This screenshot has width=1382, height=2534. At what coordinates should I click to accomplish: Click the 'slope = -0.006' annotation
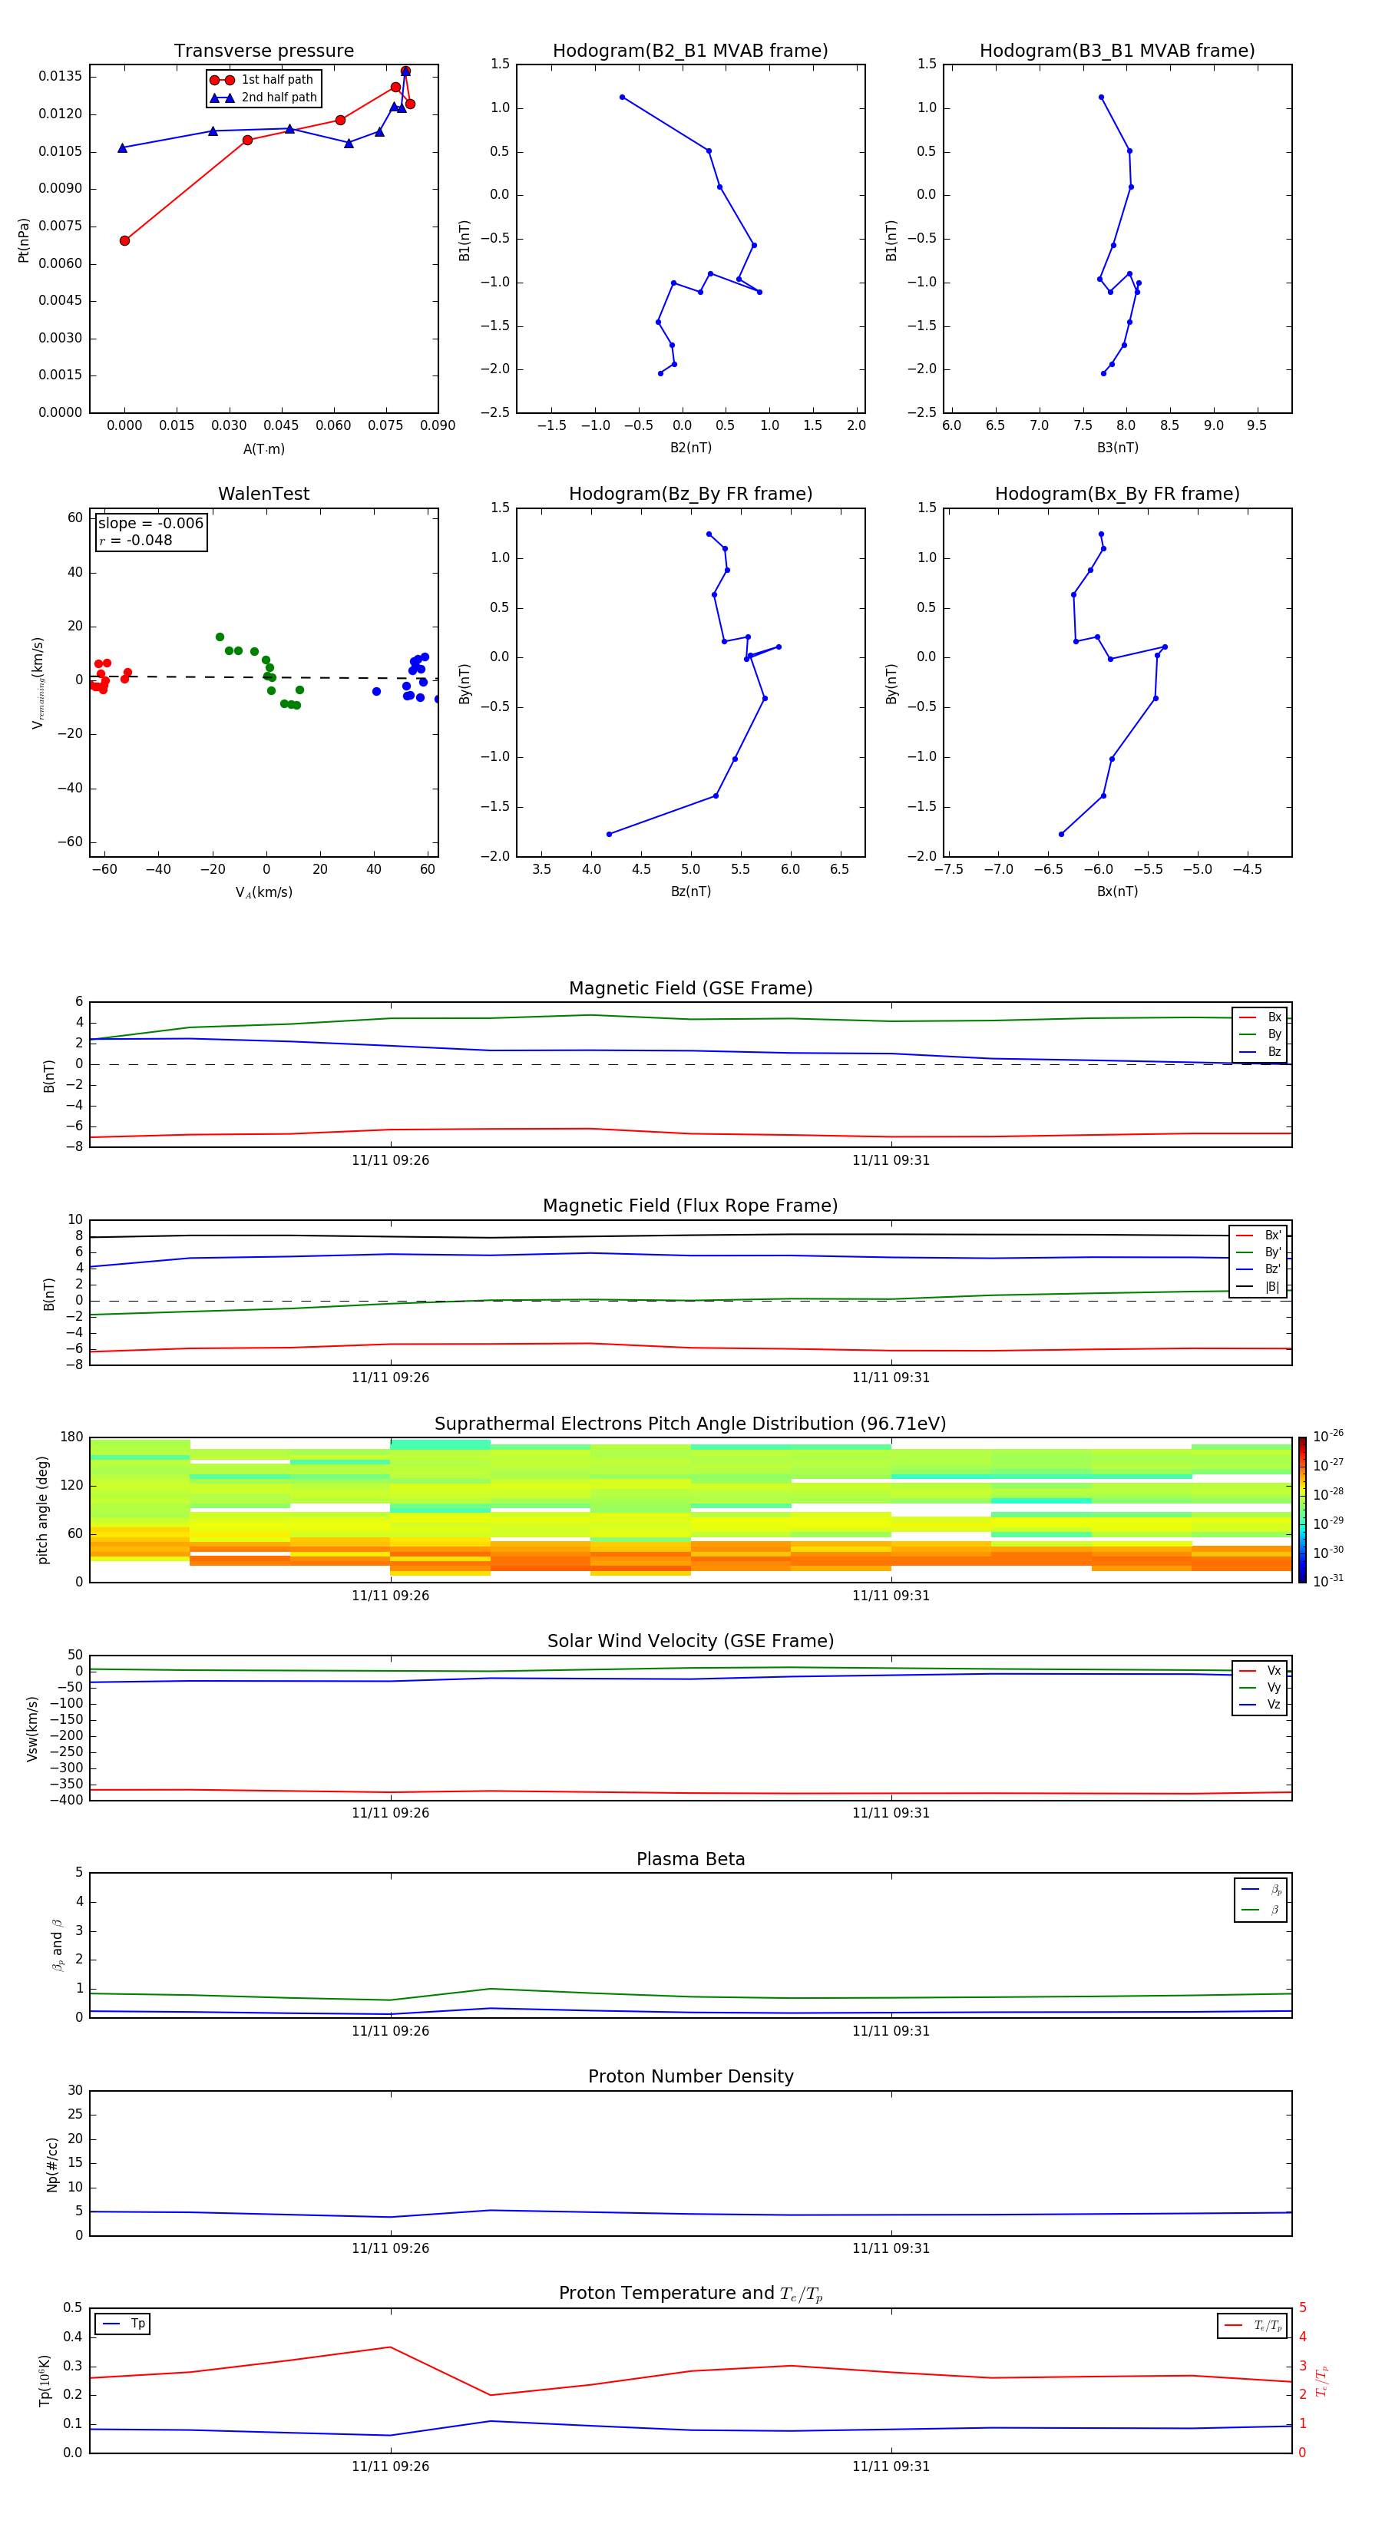pos(150,524)
